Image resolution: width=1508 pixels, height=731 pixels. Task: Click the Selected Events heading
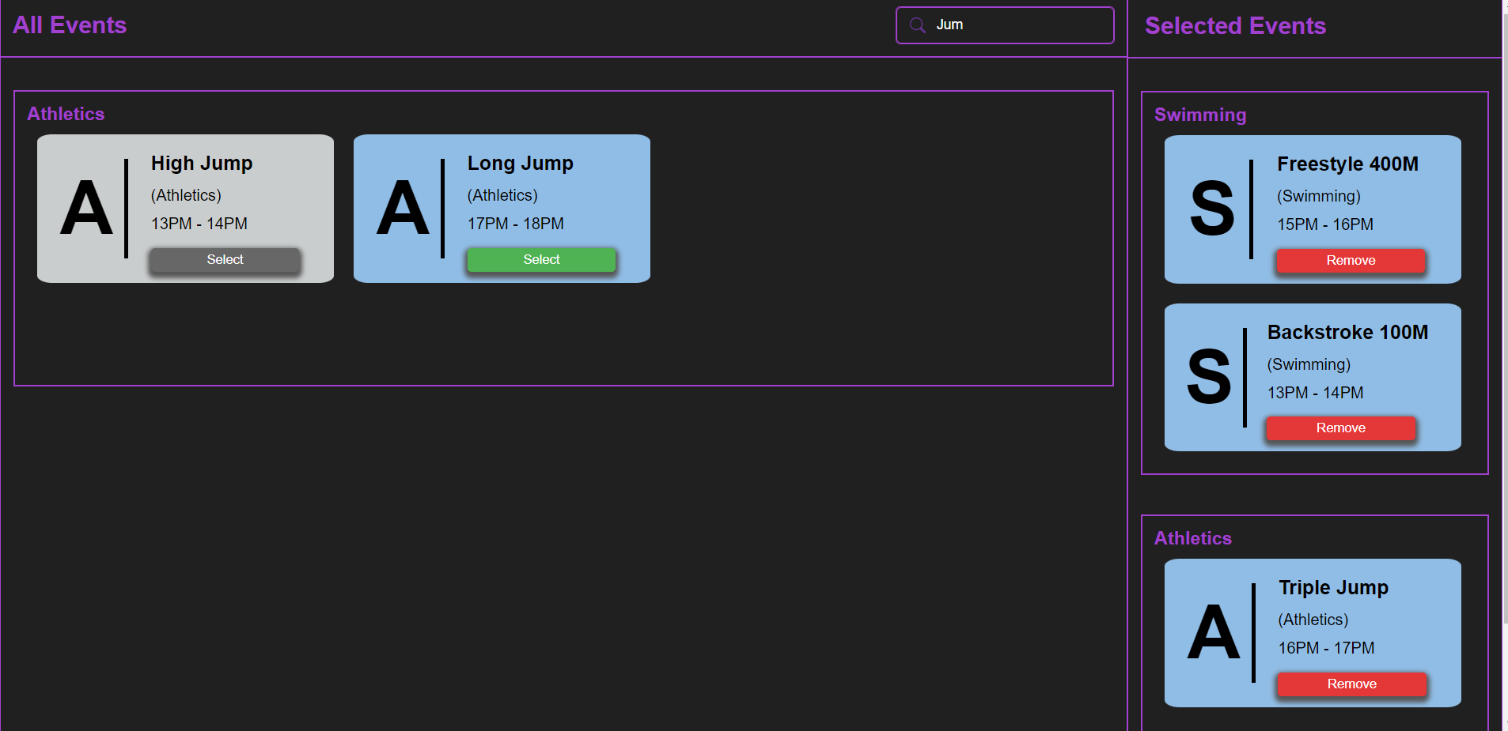pyautogui.click(x=1235, y=26)
